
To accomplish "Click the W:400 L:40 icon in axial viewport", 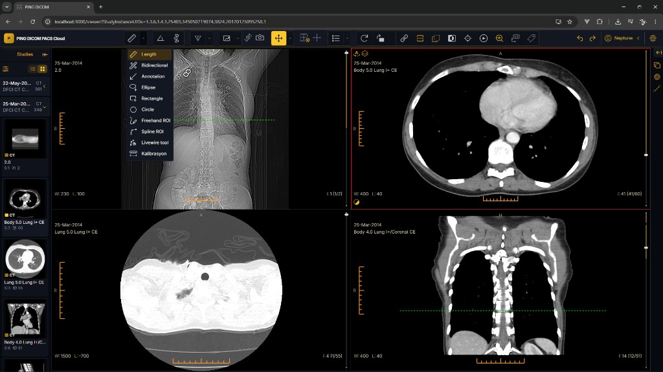I will [x=357, y=202].
